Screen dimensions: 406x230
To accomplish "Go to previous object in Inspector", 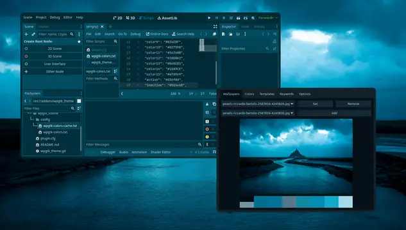I will tap(263, 34).
